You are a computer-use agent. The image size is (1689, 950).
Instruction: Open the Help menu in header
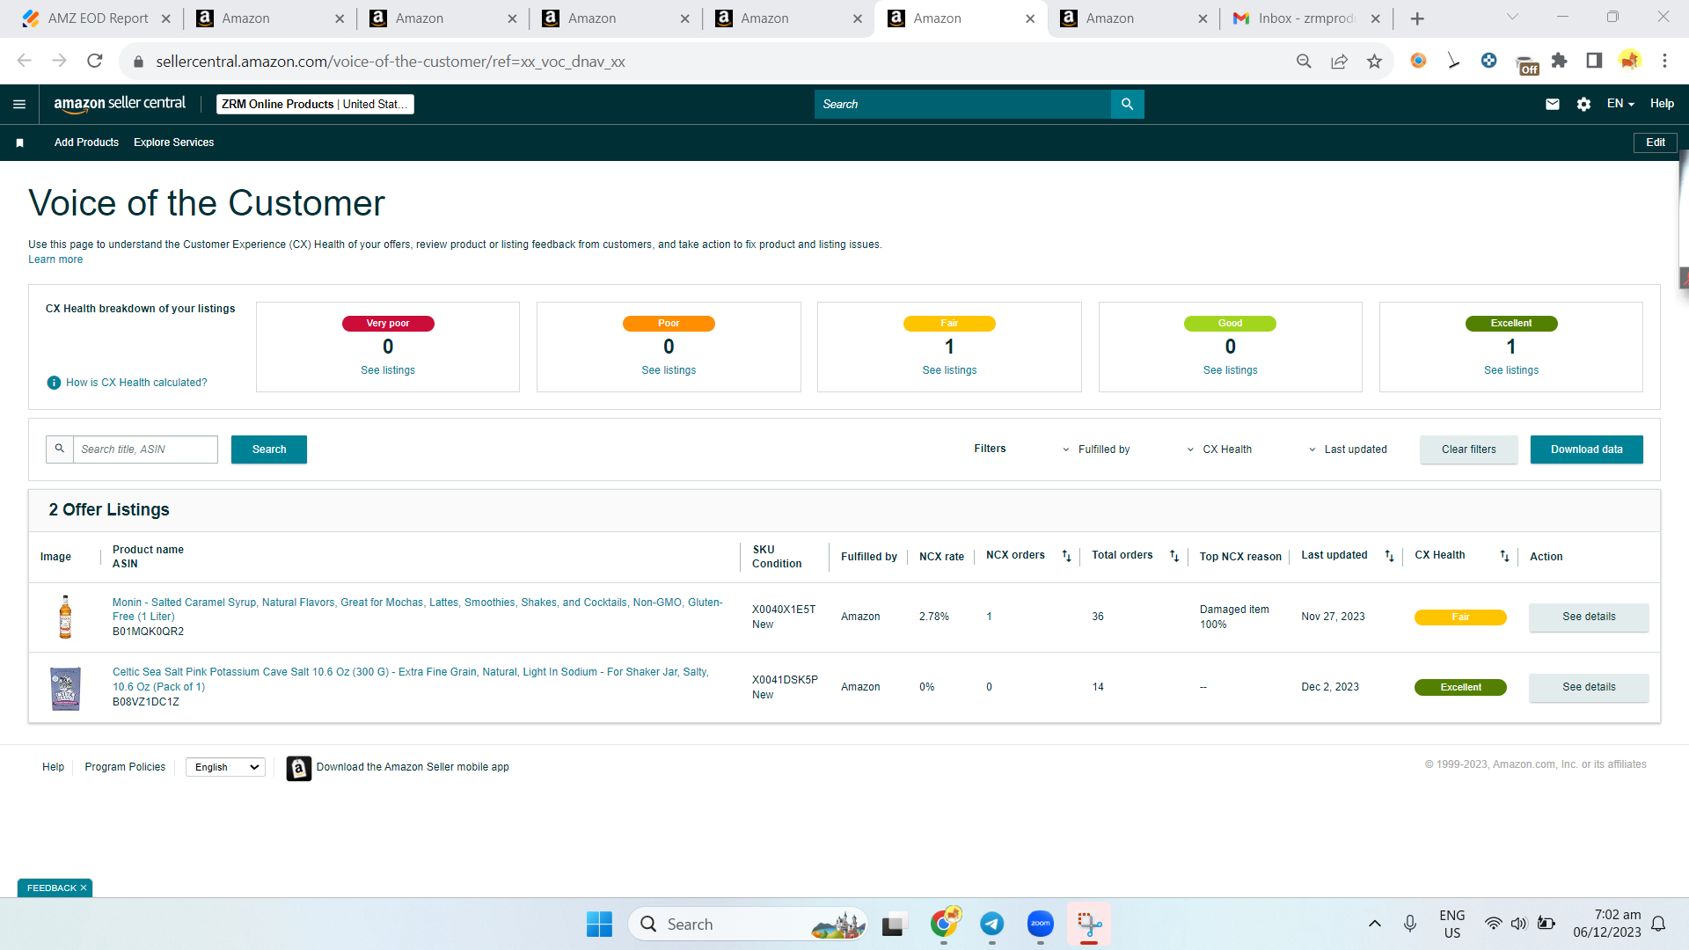pyautogui.click(x=1662, y=104)
